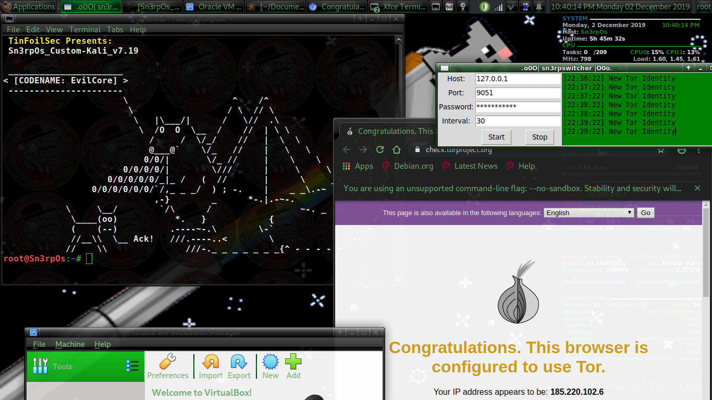Click the Export toolbar button in VirtualBox
712x400 pixels.
[x=239, y=367]
